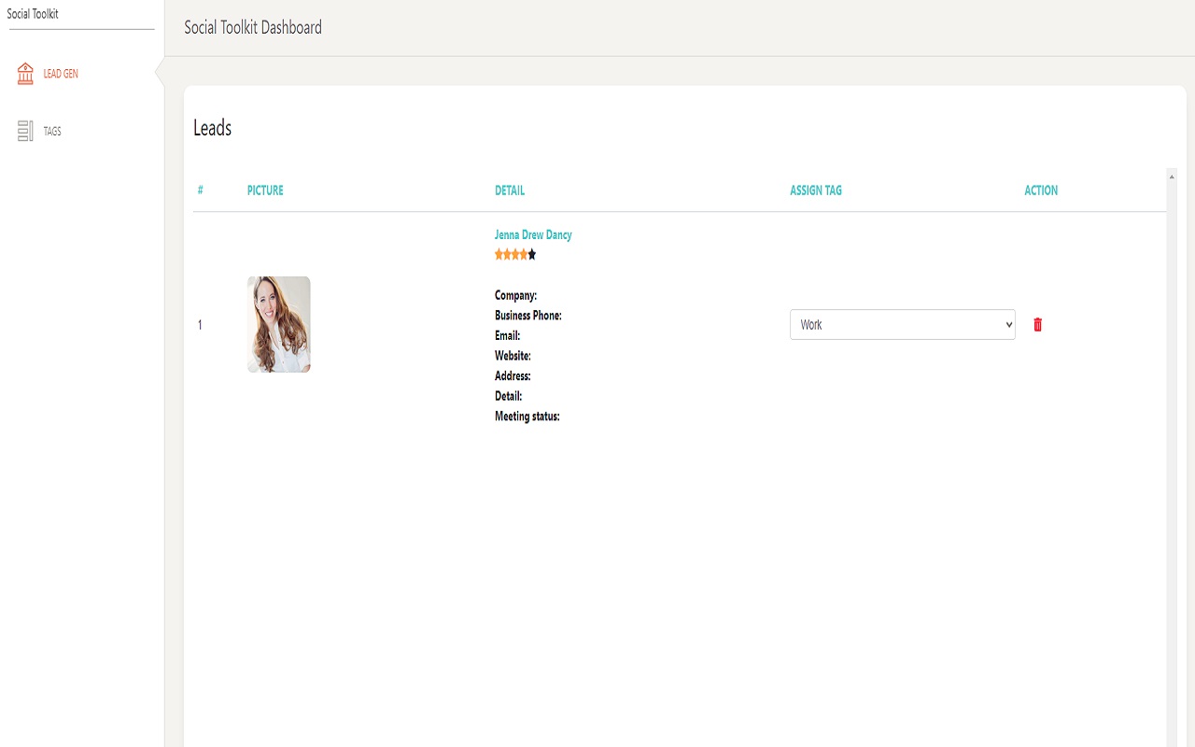
Task: Click the bank building icon beside LEAD GEN
Action: [24, 73]
